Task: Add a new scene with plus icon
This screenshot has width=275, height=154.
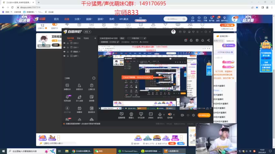Action: [95, 38]
